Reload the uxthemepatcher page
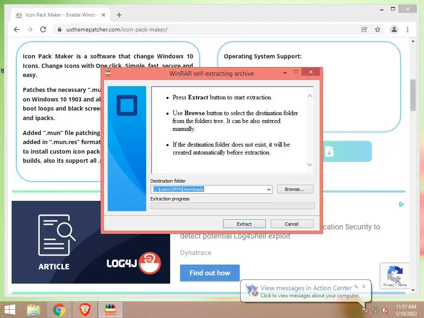The width and height of the screenshot is (424, 318). 43,29
